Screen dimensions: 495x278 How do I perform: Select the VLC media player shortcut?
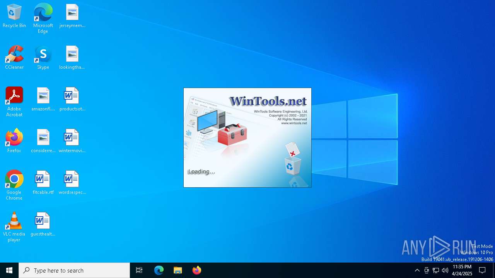pos(14,227)
